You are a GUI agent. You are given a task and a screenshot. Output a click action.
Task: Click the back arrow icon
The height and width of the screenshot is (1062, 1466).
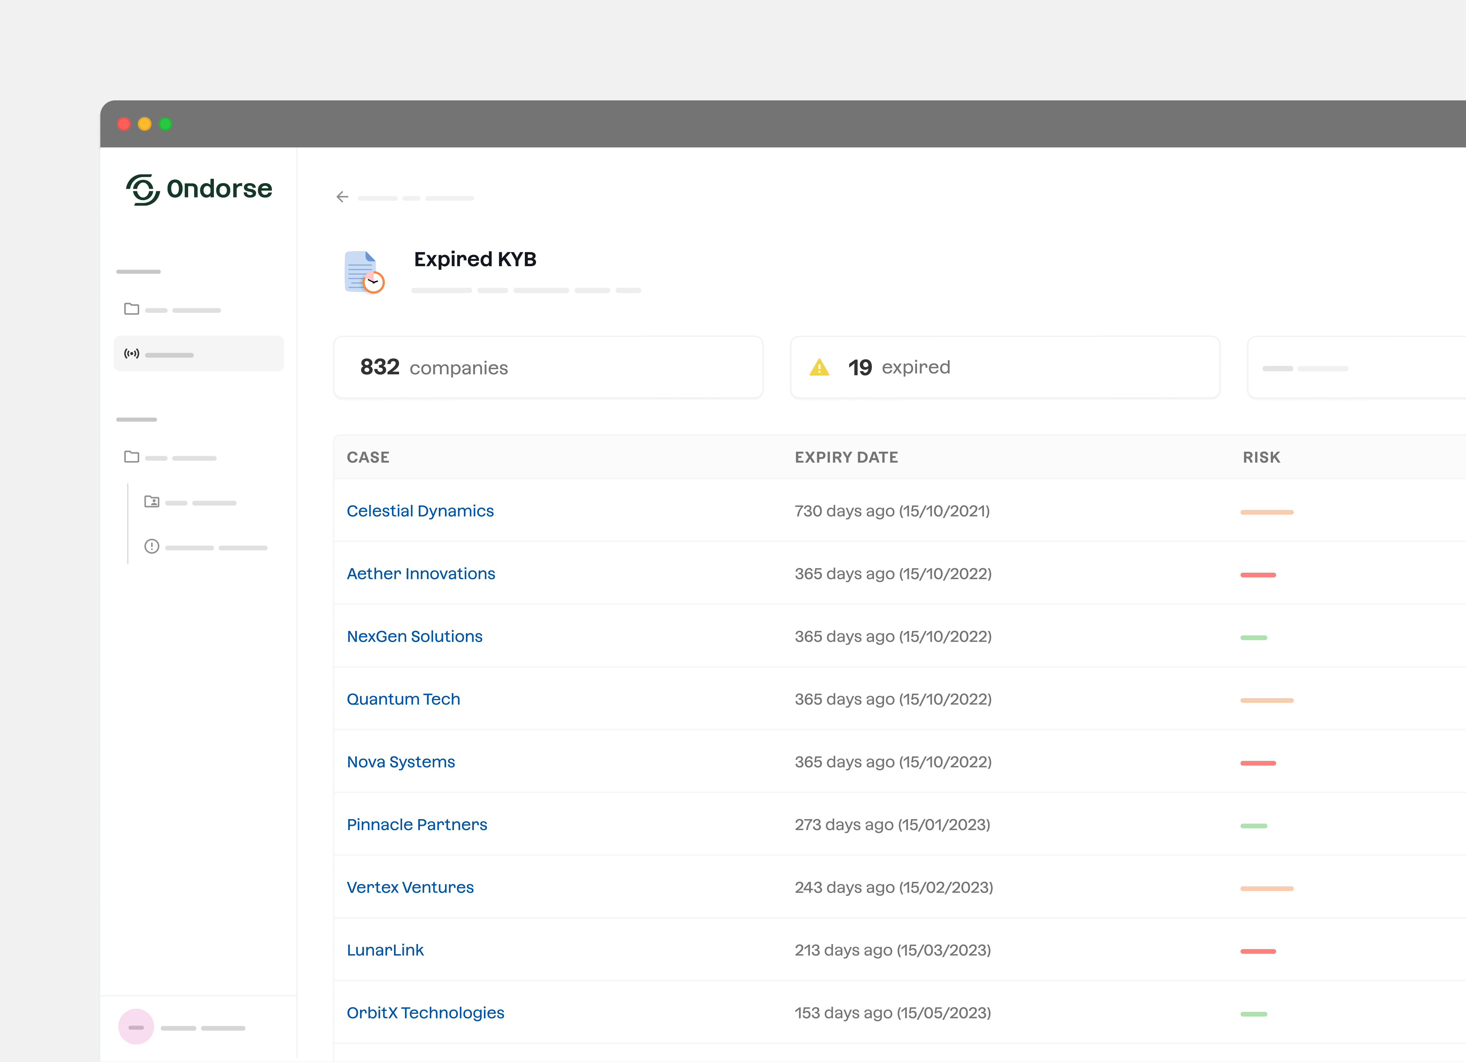(x=342, y=197)
